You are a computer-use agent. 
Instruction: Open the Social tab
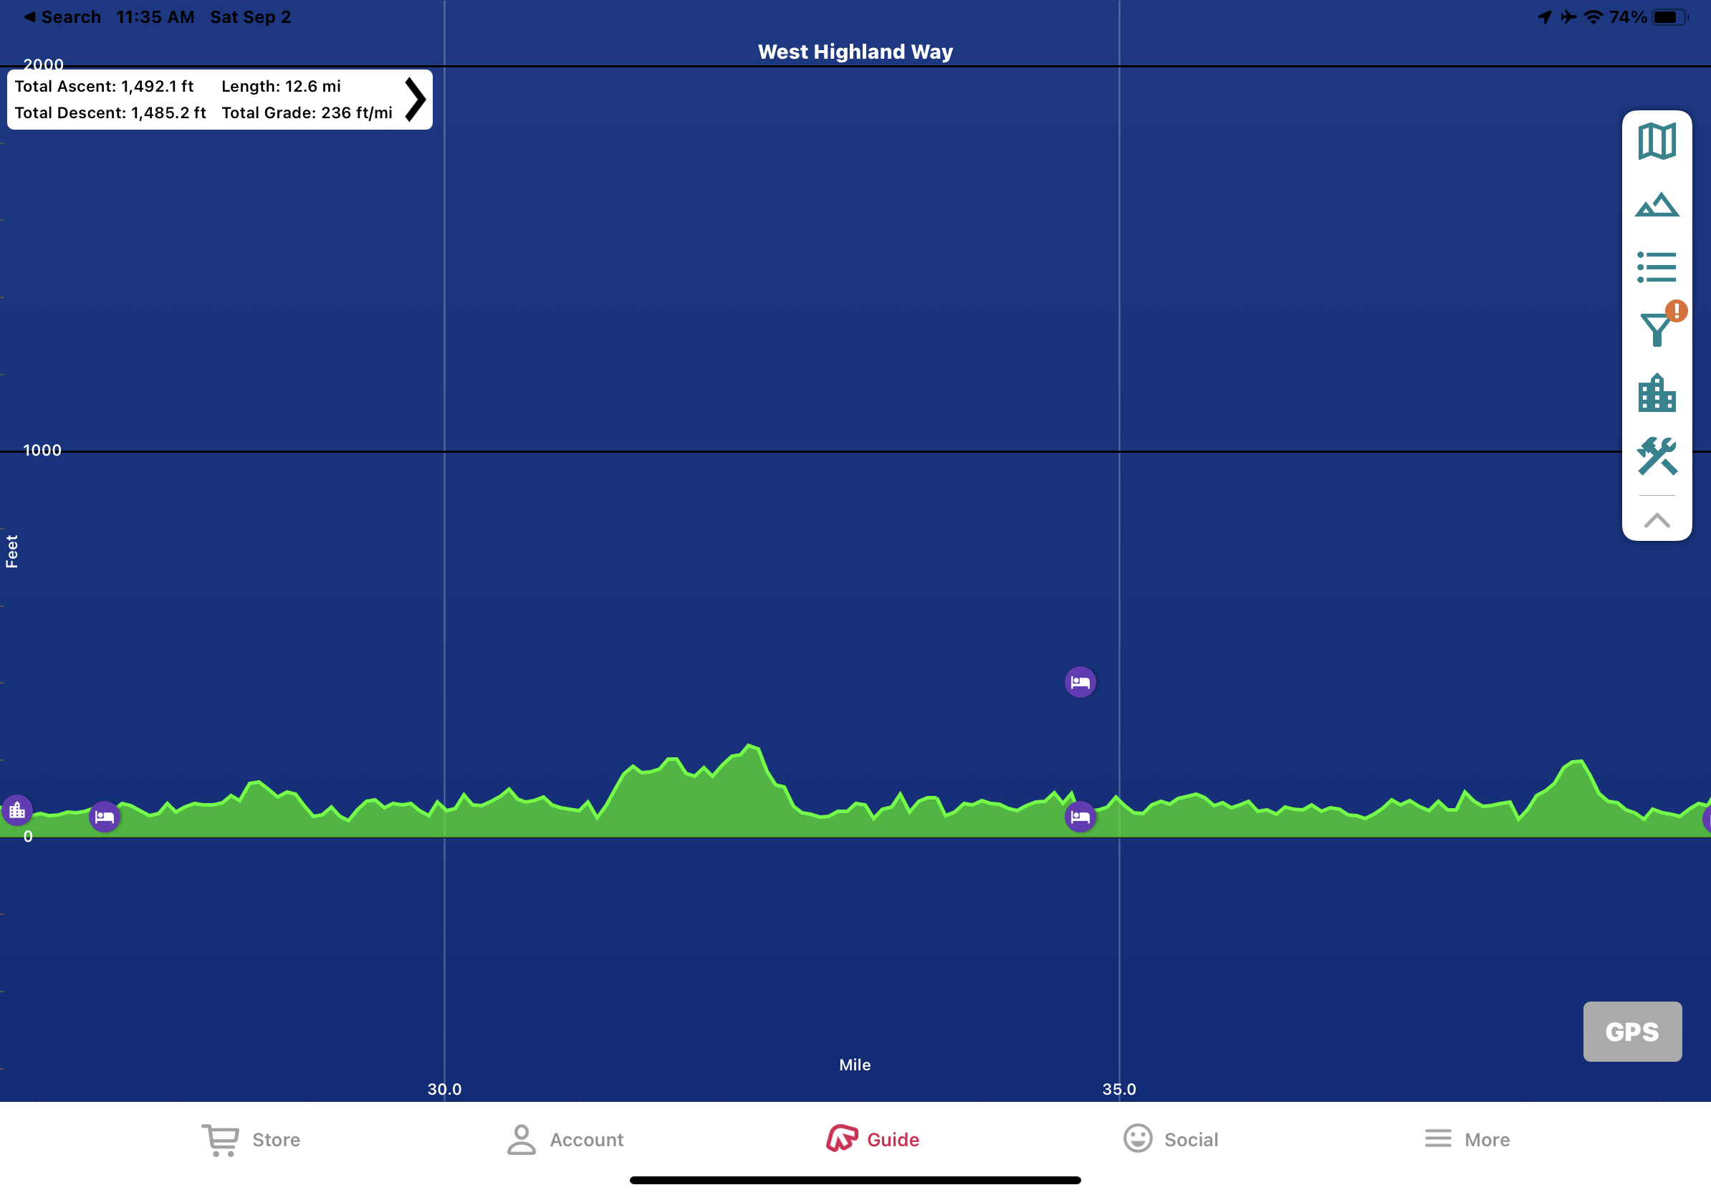click(x=1171, y=1139)
